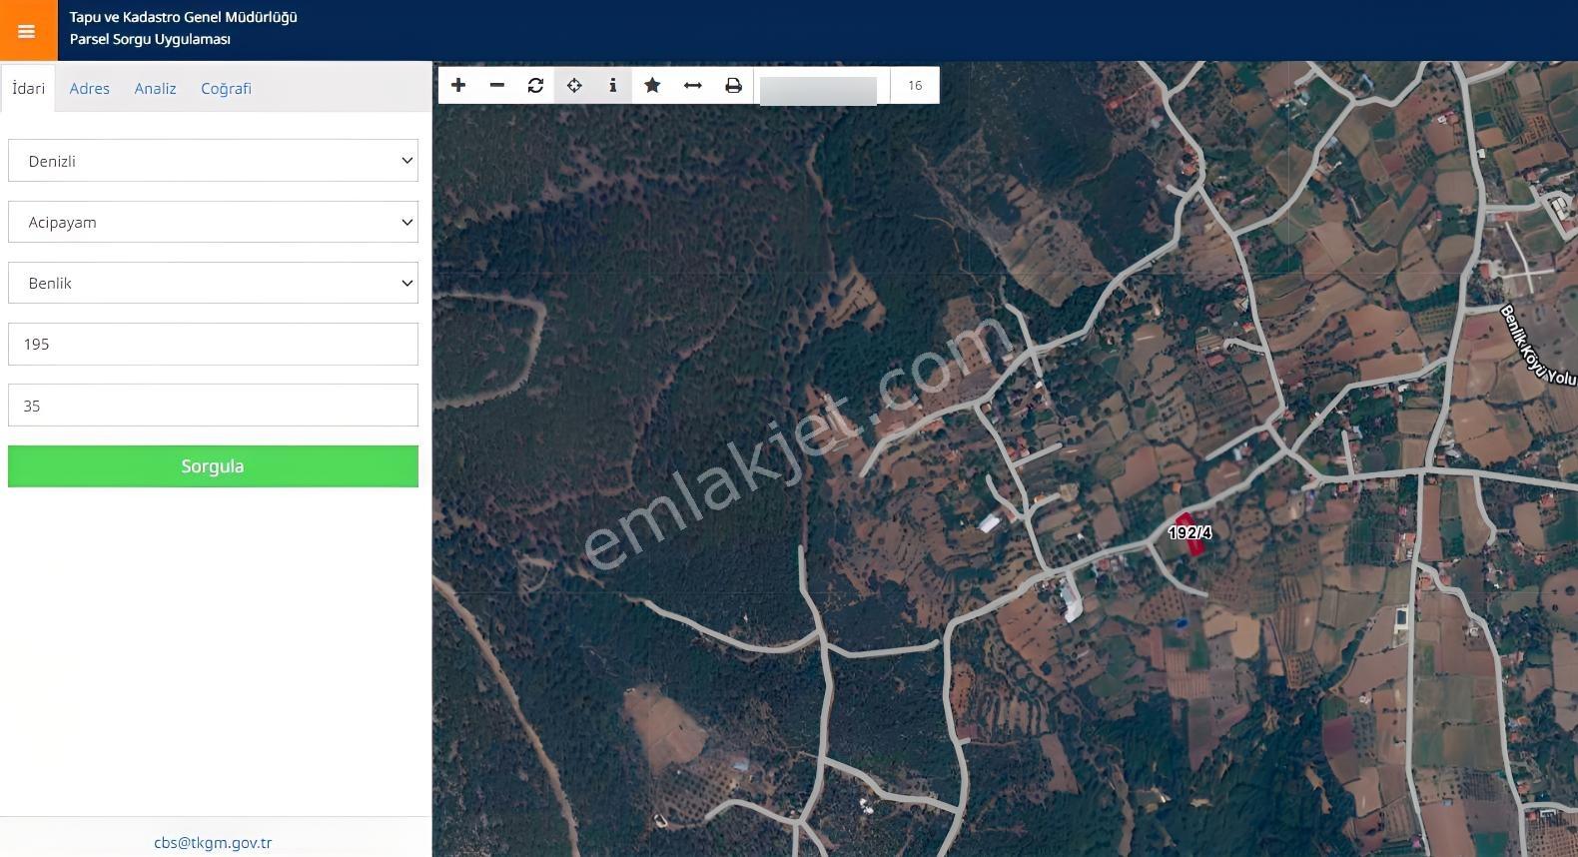
Task: Click the star favorites icon
Action: (x=652, y=85)
